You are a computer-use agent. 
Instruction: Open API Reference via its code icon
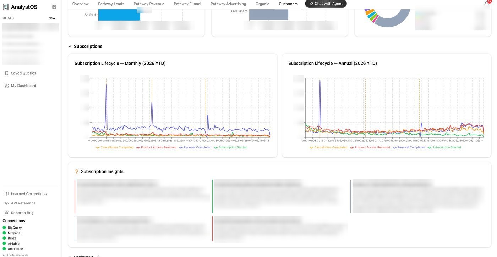tap(7, 203)
